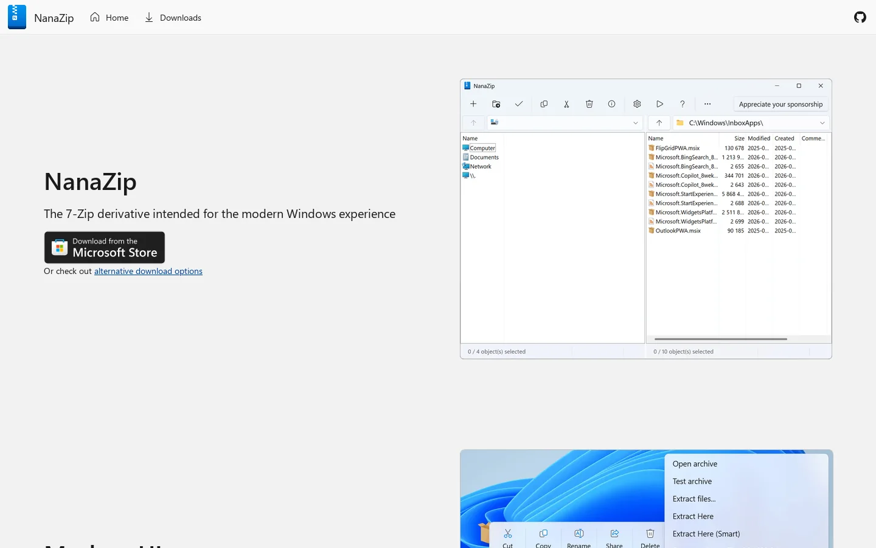Screen dimensions: 876x548
Task: Go to the Home nav link
Action: (109, 18)
